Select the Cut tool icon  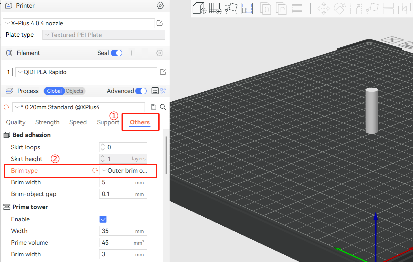point(388,8)
